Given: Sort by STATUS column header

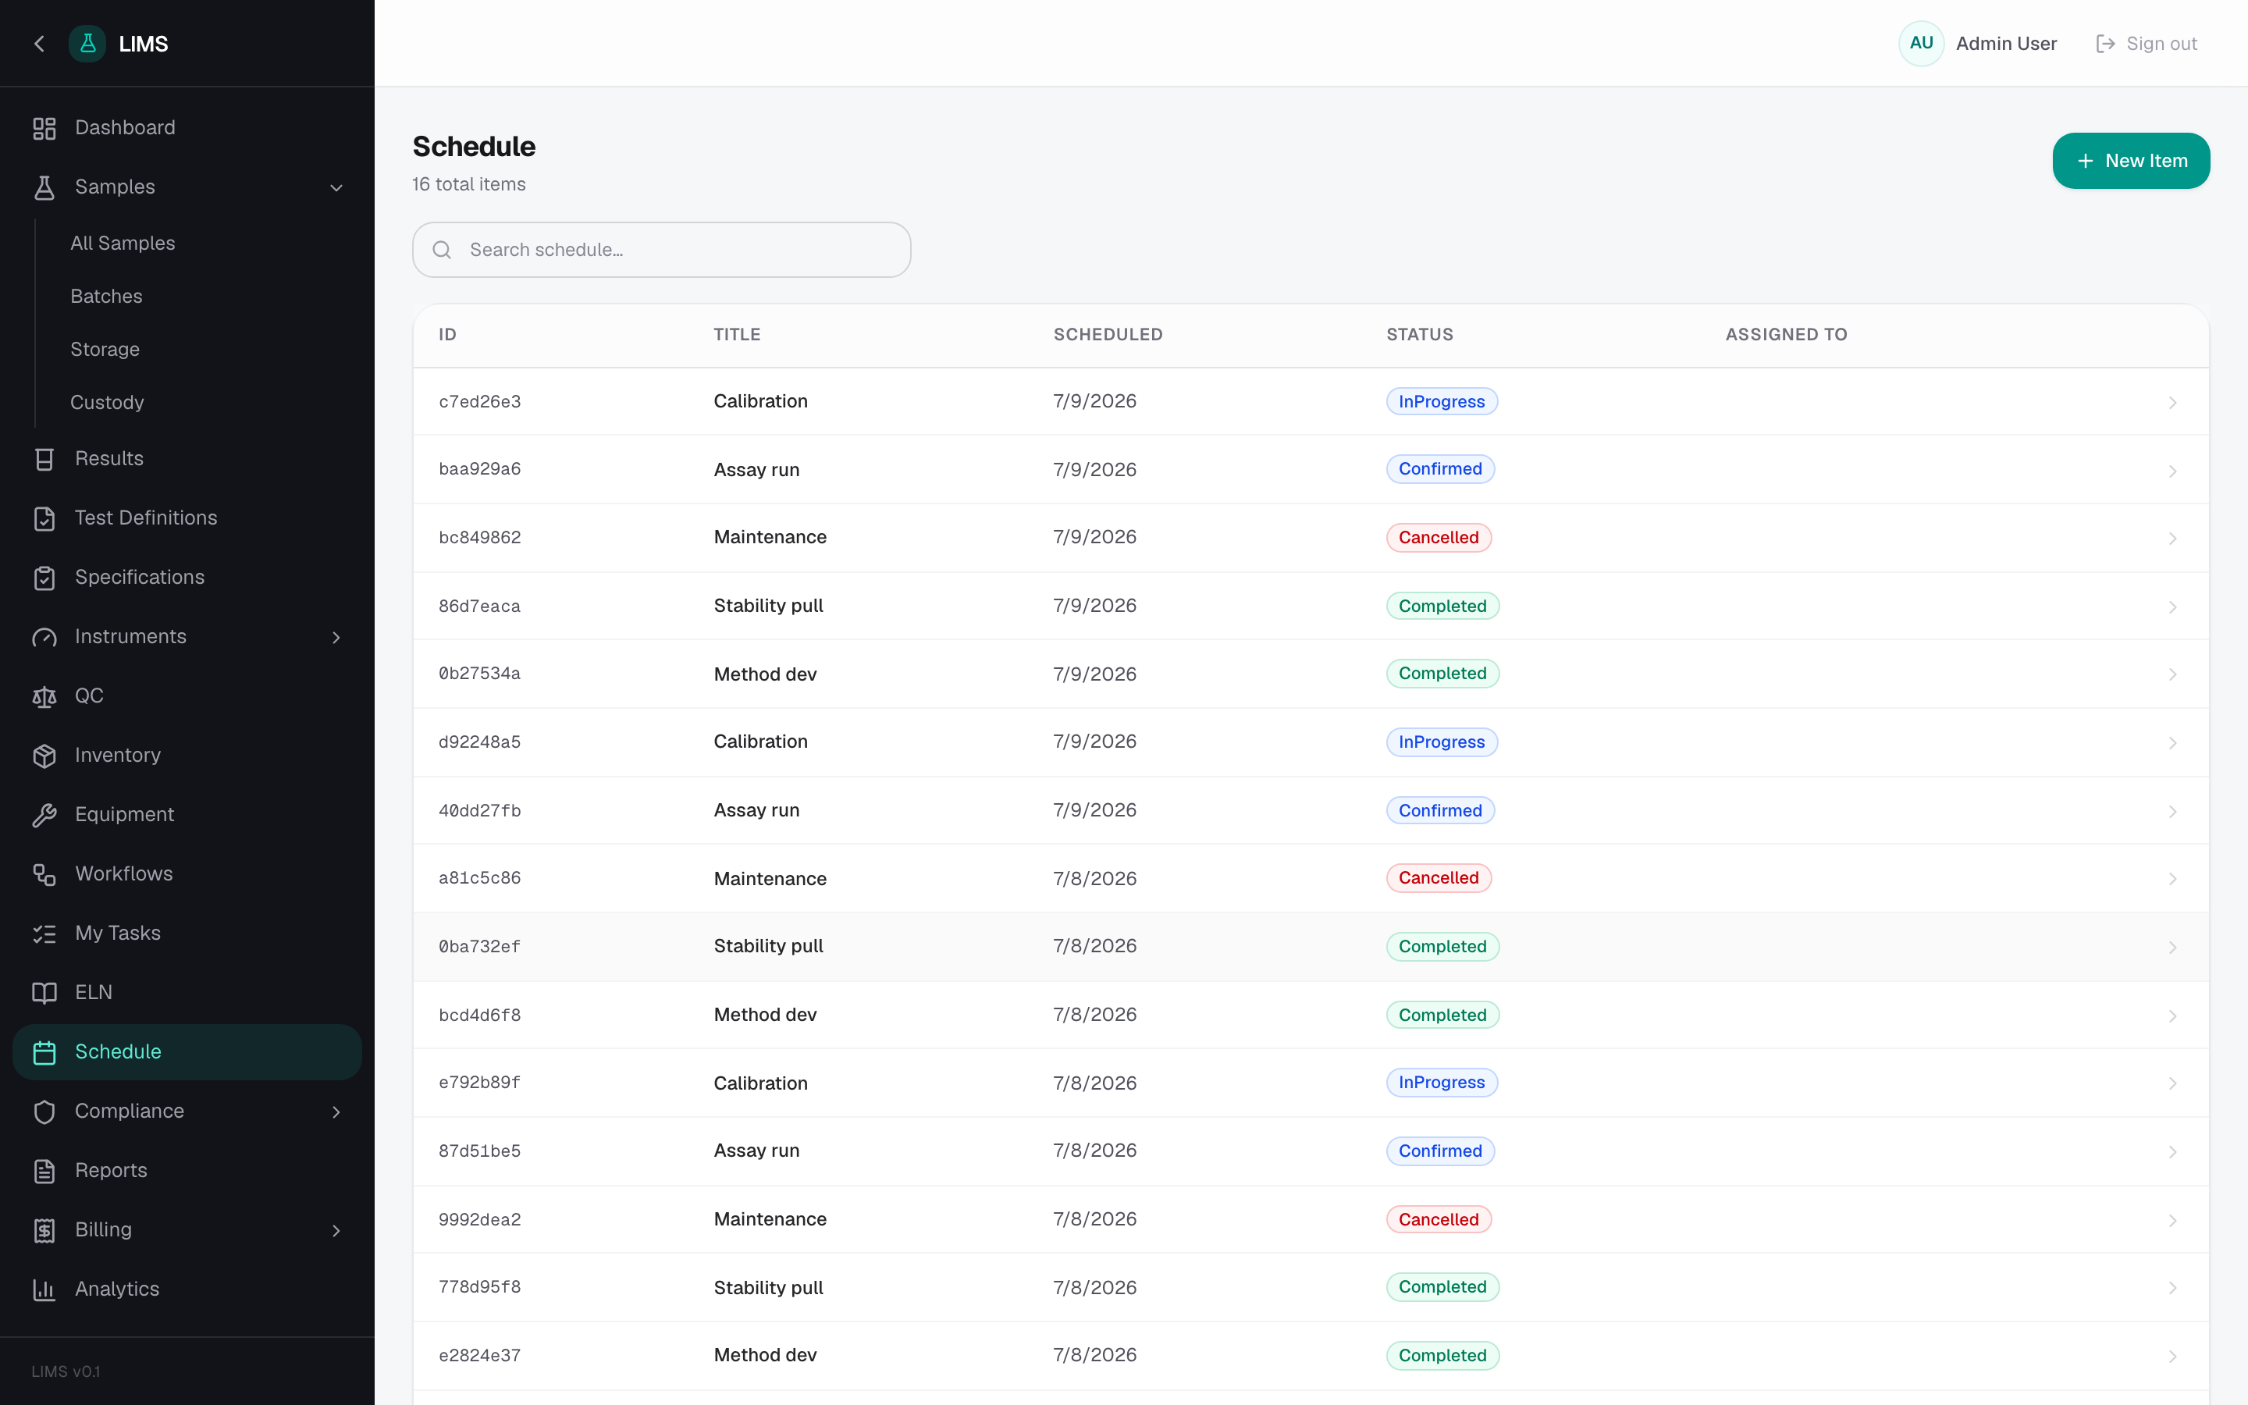Looking at the screenshot, I should tap(1419, 335).
